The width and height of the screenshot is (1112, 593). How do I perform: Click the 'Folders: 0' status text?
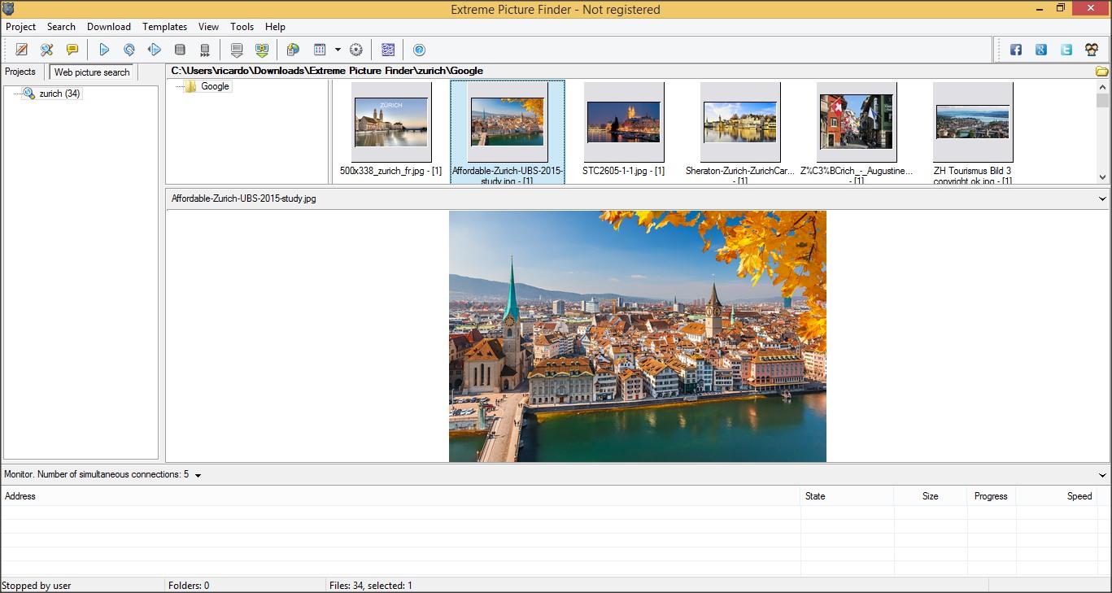point(189,586)
